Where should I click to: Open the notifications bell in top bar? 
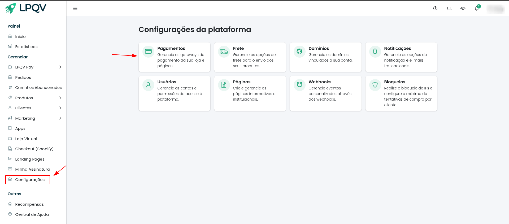(x=477, y=8)
